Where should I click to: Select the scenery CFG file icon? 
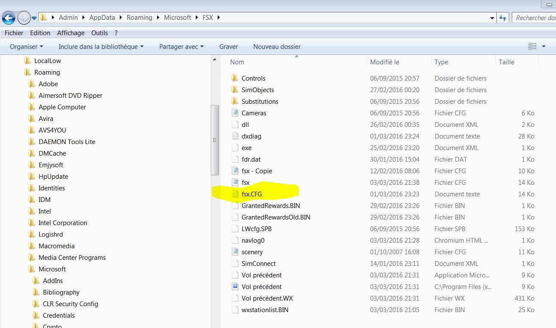click(x=235, y=252)
